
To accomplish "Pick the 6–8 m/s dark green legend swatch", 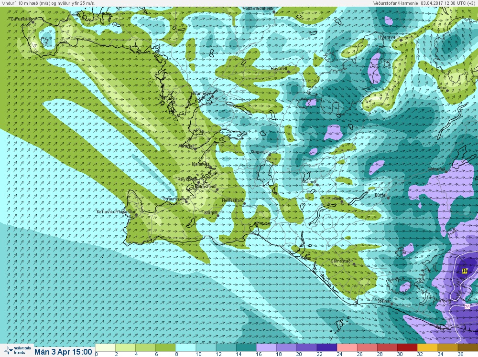I will click(x=166, y=347).
